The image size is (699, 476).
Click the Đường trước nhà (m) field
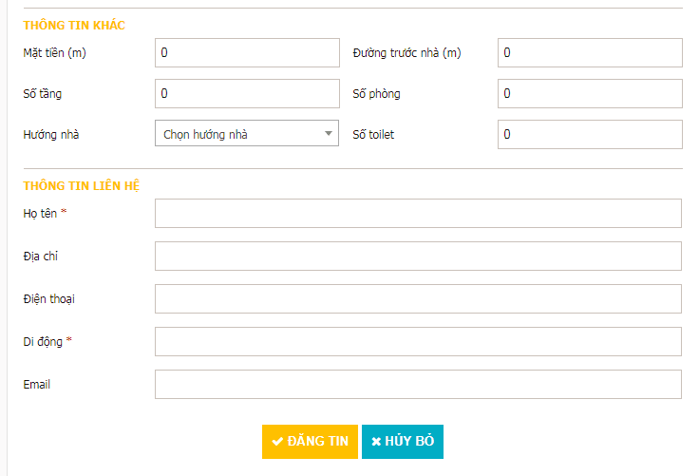coord(589,53)
